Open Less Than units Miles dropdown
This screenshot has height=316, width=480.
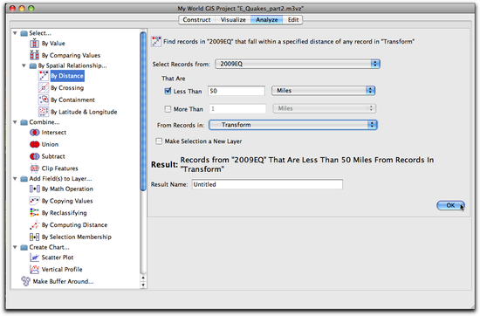pos(323,91)
